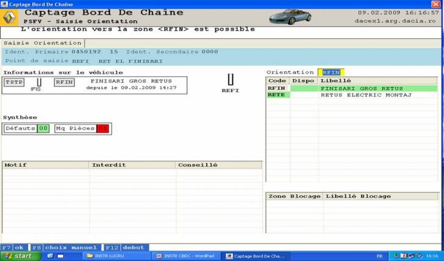The height and width of the screenshot is (261, 444).
Task: Switch to INSTR CBDC - WordPad taskbar button
Action: coord(186,256)
